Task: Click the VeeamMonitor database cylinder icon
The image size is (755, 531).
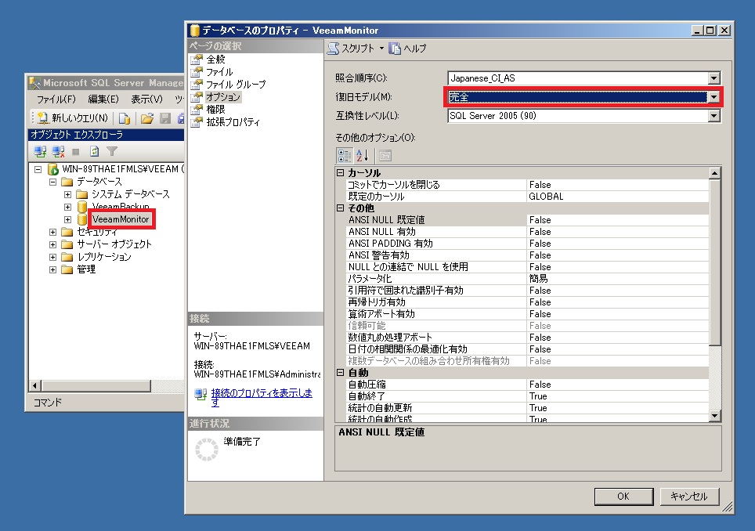Action: [x=82, y=219]
